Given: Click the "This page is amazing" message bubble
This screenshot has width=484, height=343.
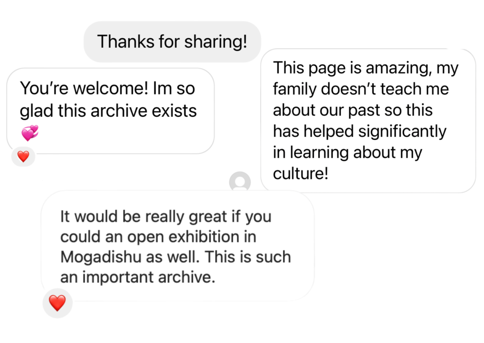Looking at the screenshot, I should click(368, 120).
